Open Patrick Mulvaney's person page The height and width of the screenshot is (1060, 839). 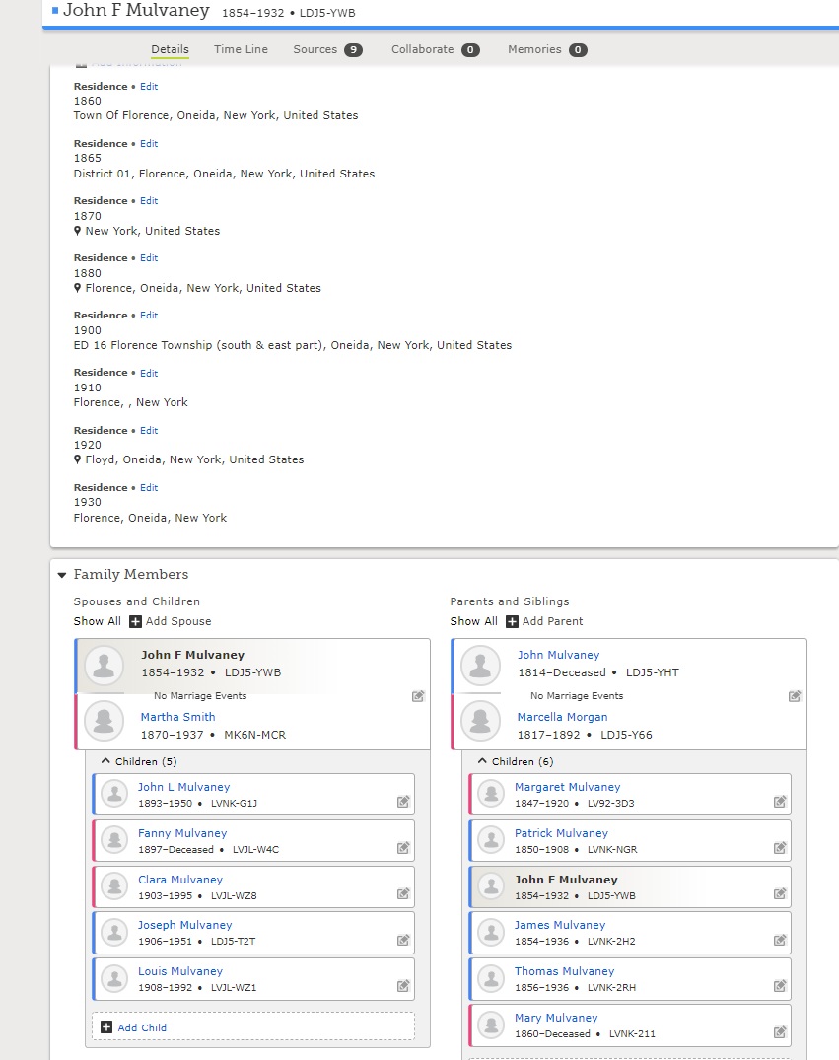(x=561, y=833)
